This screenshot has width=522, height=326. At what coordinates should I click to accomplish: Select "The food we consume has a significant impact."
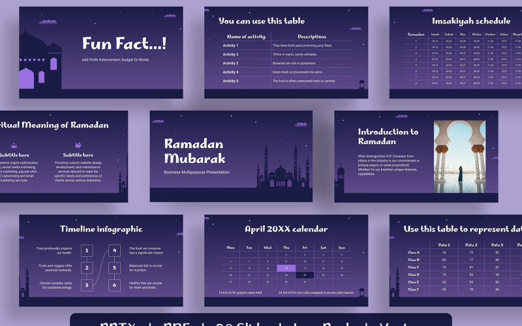point(146,250)
